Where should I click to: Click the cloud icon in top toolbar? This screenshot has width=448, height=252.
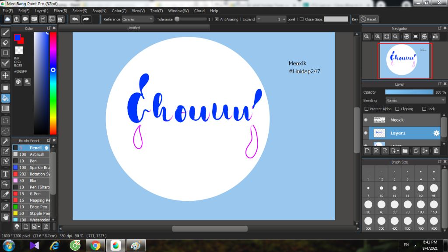pyautogui.click(x=7, y=19)
